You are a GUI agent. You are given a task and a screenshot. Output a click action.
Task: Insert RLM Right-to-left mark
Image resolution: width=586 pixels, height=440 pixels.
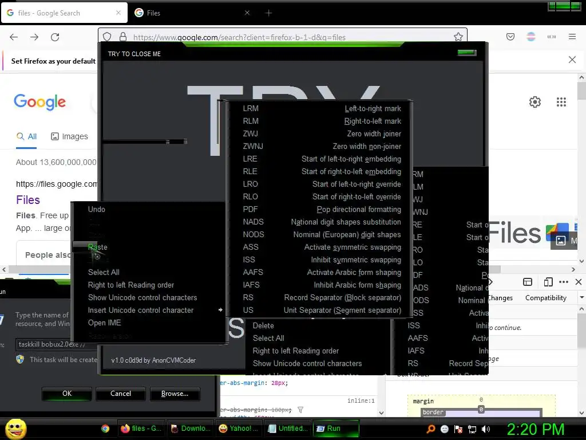pos(322,121)
